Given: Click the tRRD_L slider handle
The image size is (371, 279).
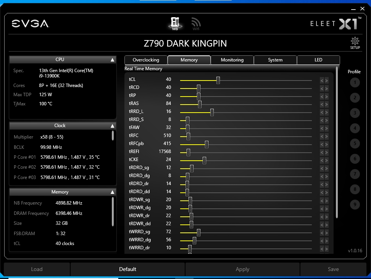Looking at the screenshot, I should click(x=212, y=113).
